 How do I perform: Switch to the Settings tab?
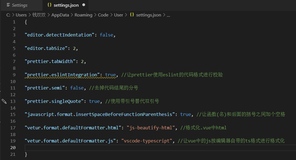click(x=20, y=5)
